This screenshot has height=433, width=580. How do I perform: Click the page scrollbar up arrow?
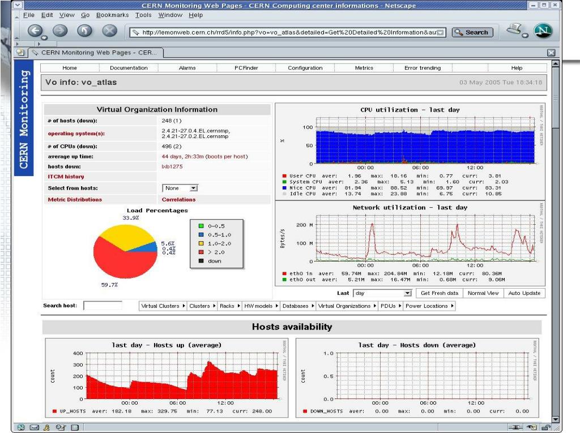pyautogui.click(x=555, y=64)
